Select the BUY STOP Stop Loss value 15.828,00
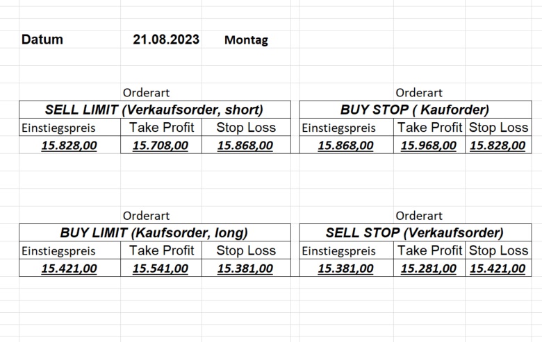 [x=498, y=146]
